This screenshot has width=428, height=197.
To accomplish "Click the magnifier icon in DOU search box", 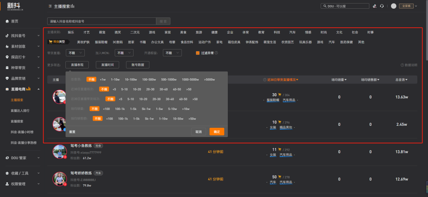I will 325,6.
